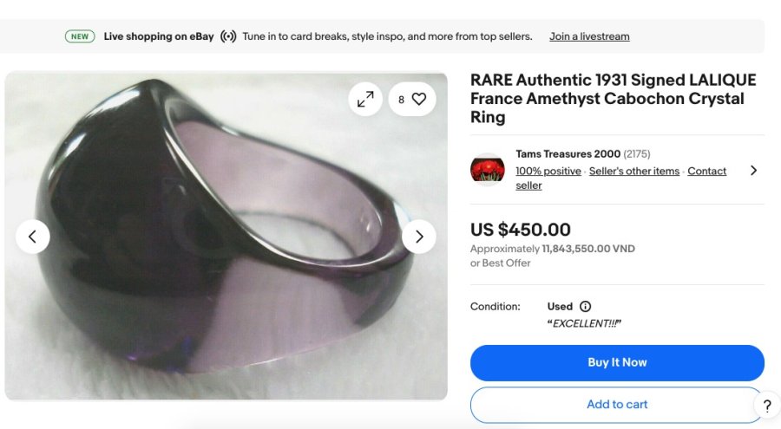Add ring to watchlist with heart icon
Image resolution: width=781 pixels, height=429 pixels.
coord(412,99)
